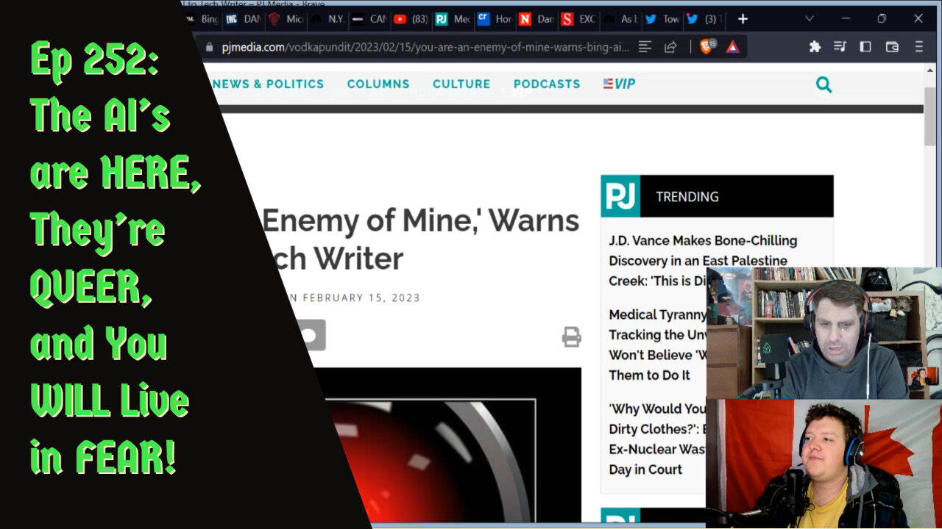Open the VIP menu item

point(619,84)
